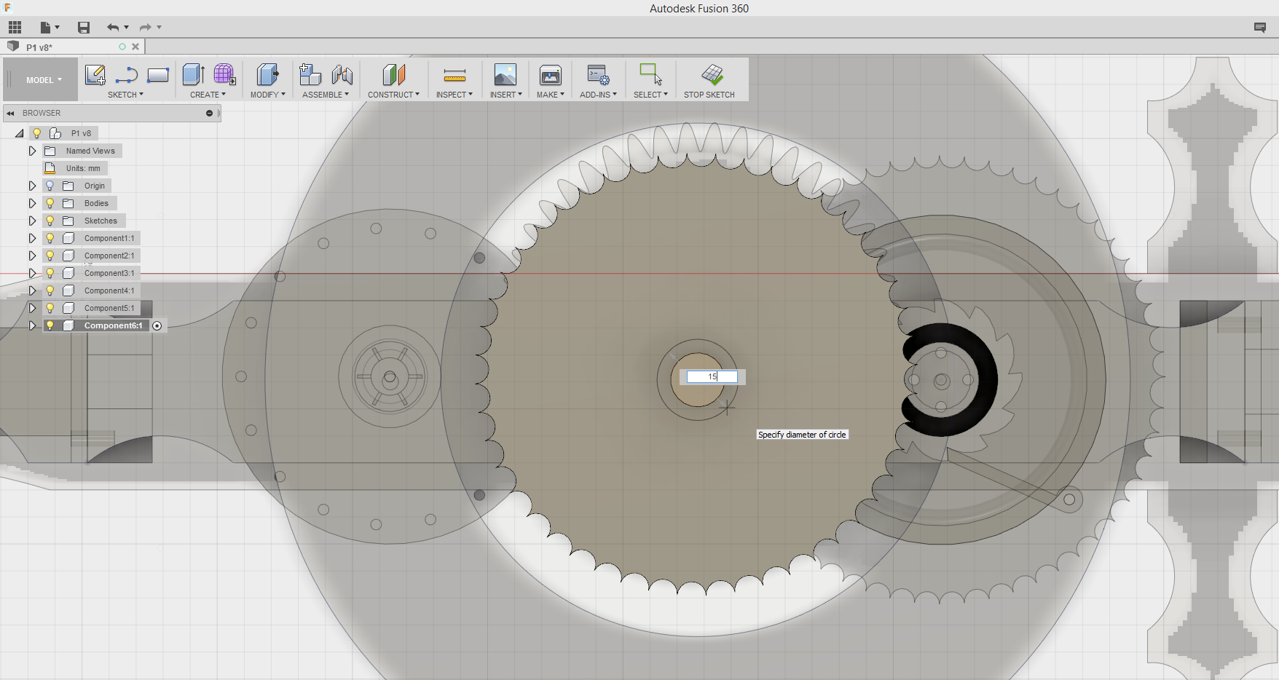Select the Create Form tool
The image size is (1279, 680).
point(224,74)
